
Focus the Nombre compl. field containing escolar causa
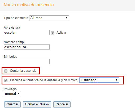27,47
